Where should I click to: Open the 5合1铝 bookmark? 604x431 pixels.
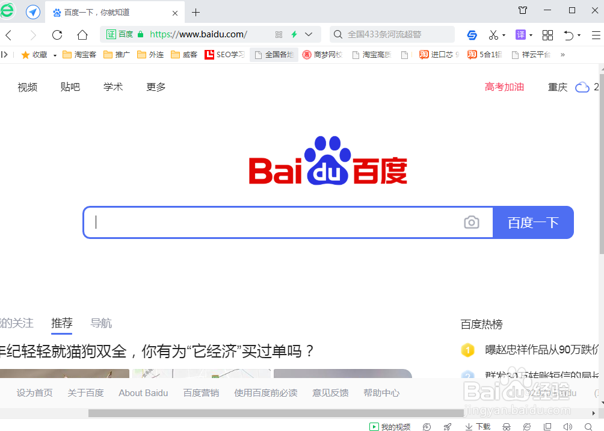coord(485,55)
